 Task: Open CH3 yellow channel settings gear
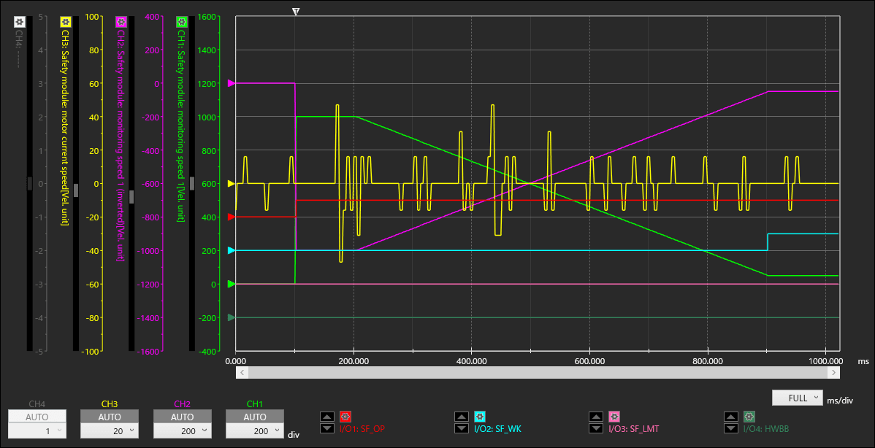click(64, 23)
